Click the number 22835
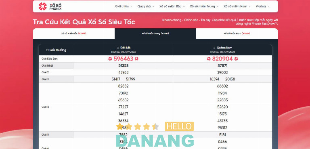310x149 pixels. click(222, 100)
